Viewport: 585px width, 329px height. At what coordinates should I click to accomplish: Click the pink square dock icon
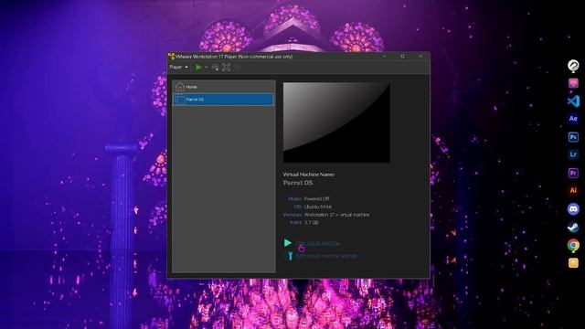(573, 83)
